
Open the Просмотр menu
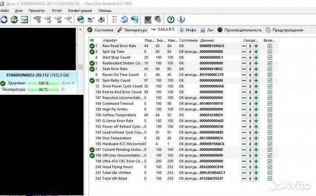click(36, 11)
